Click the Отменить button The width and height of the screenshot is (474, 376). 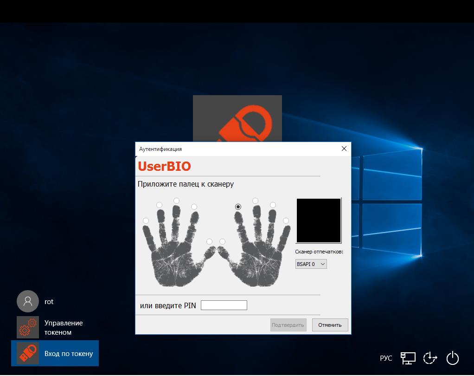tap(330, 325)
